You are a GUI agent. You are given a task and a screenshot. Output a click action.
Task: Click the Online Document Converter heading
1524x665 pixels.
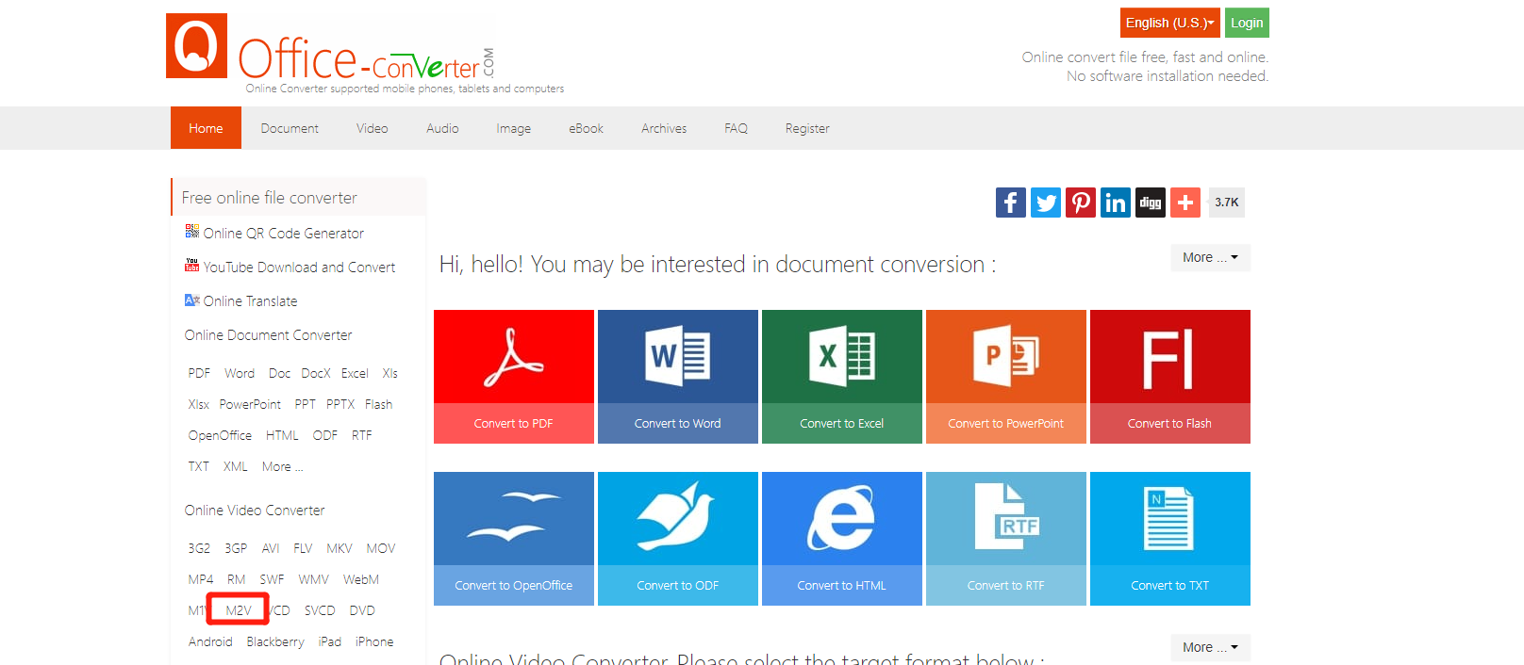pyautogui.click(x=268, y=334)
